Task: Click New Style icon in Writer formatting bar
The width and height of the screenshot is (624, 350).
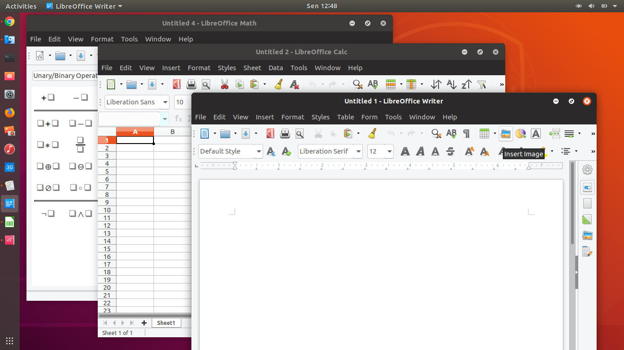Action: click(286, 151)
